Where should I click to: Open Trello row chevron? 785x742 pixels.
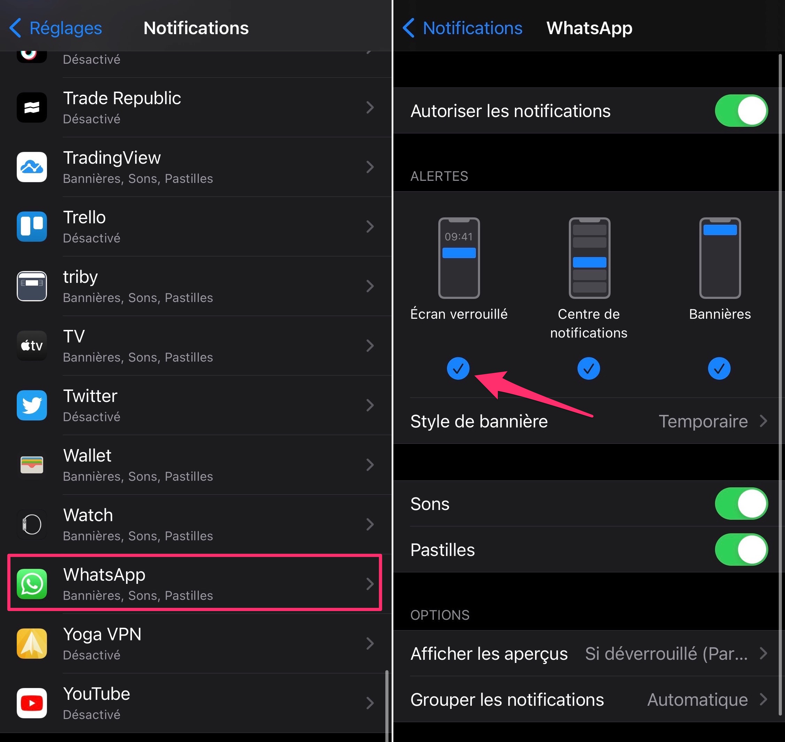[370, 227]
